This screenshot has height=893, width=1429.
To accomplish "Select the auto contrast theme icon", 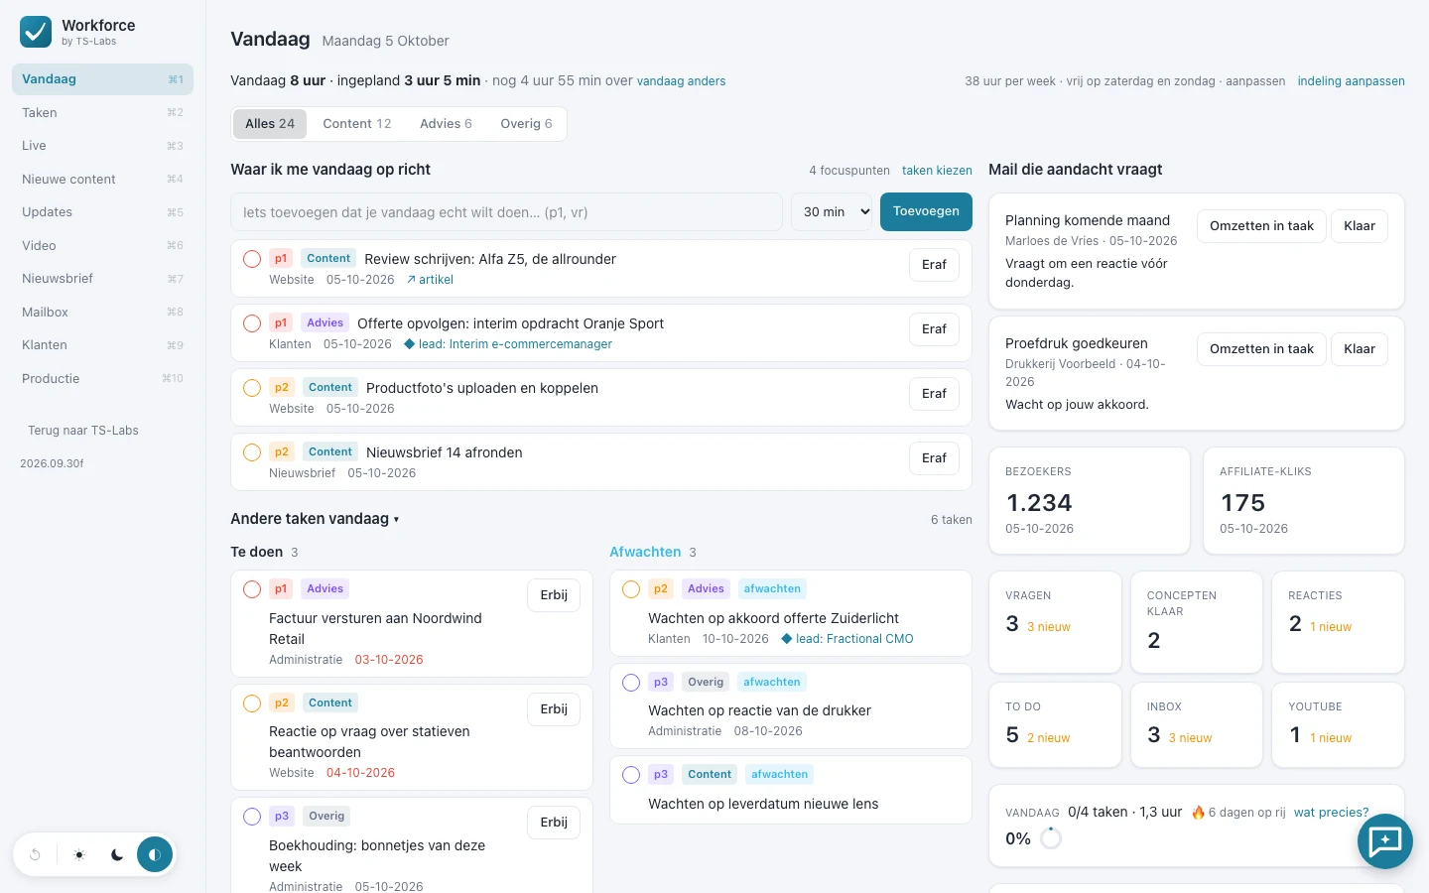I will point(154,854).
